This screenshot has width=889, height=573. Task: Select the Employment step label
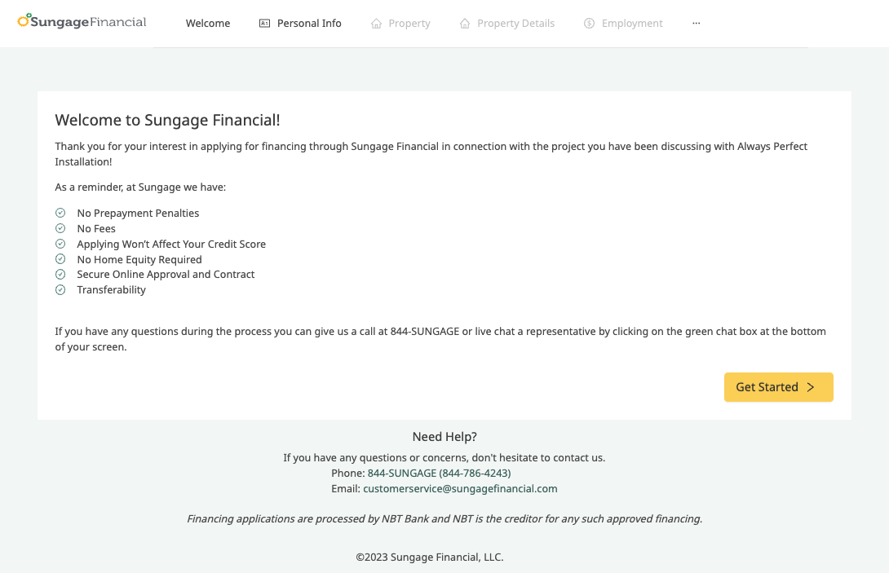coord(632,24)
